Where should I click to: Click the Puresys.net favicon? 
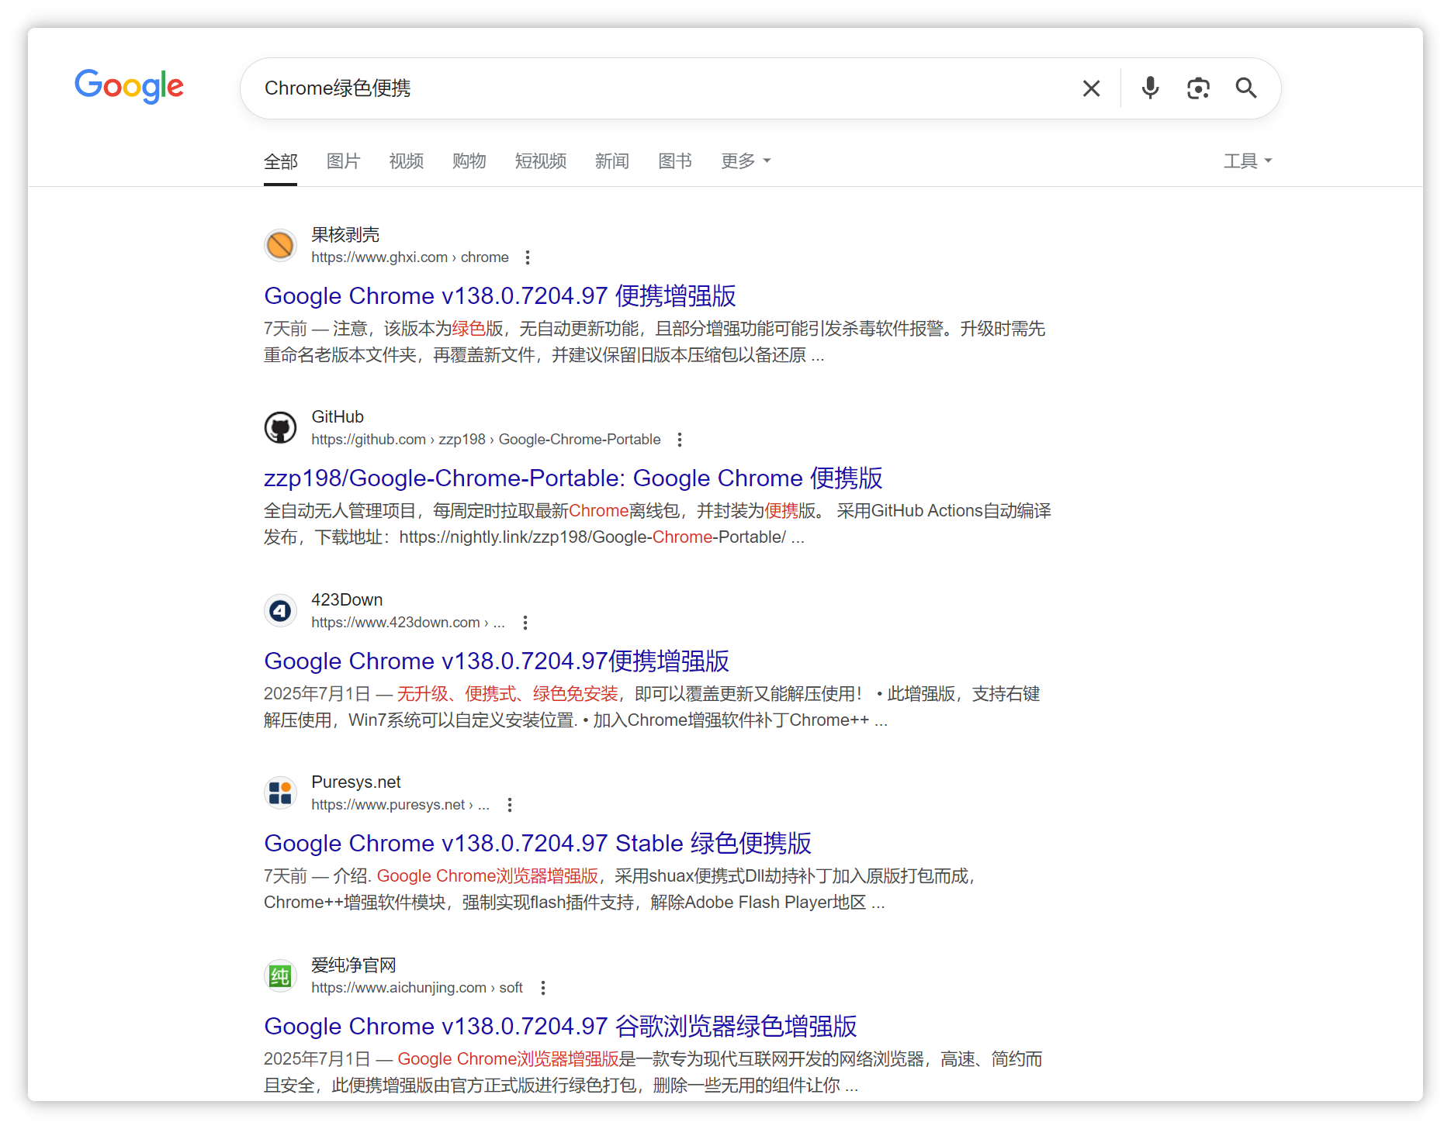click(280, 792)
